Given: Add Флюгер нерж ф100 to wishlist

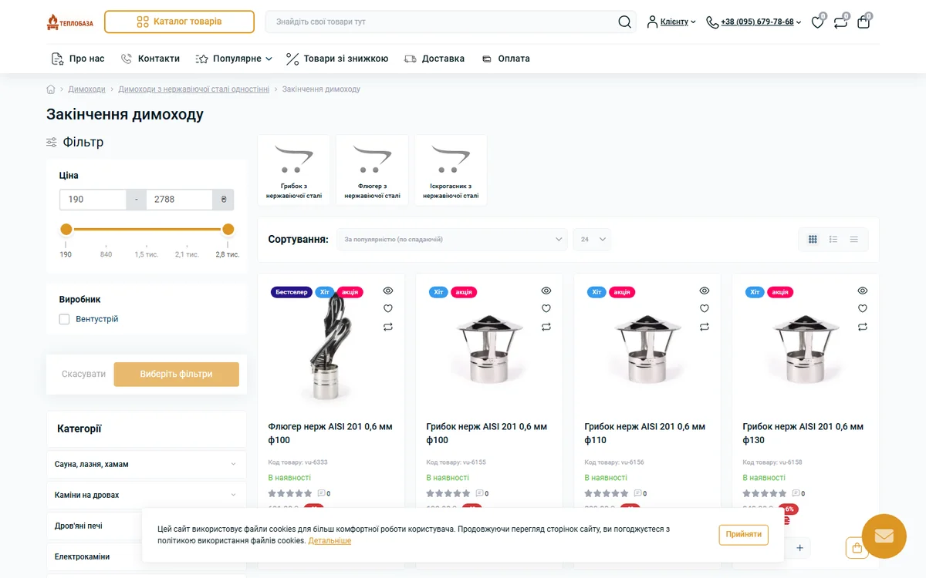Looking at the screenshot, I should coord(388,309).
